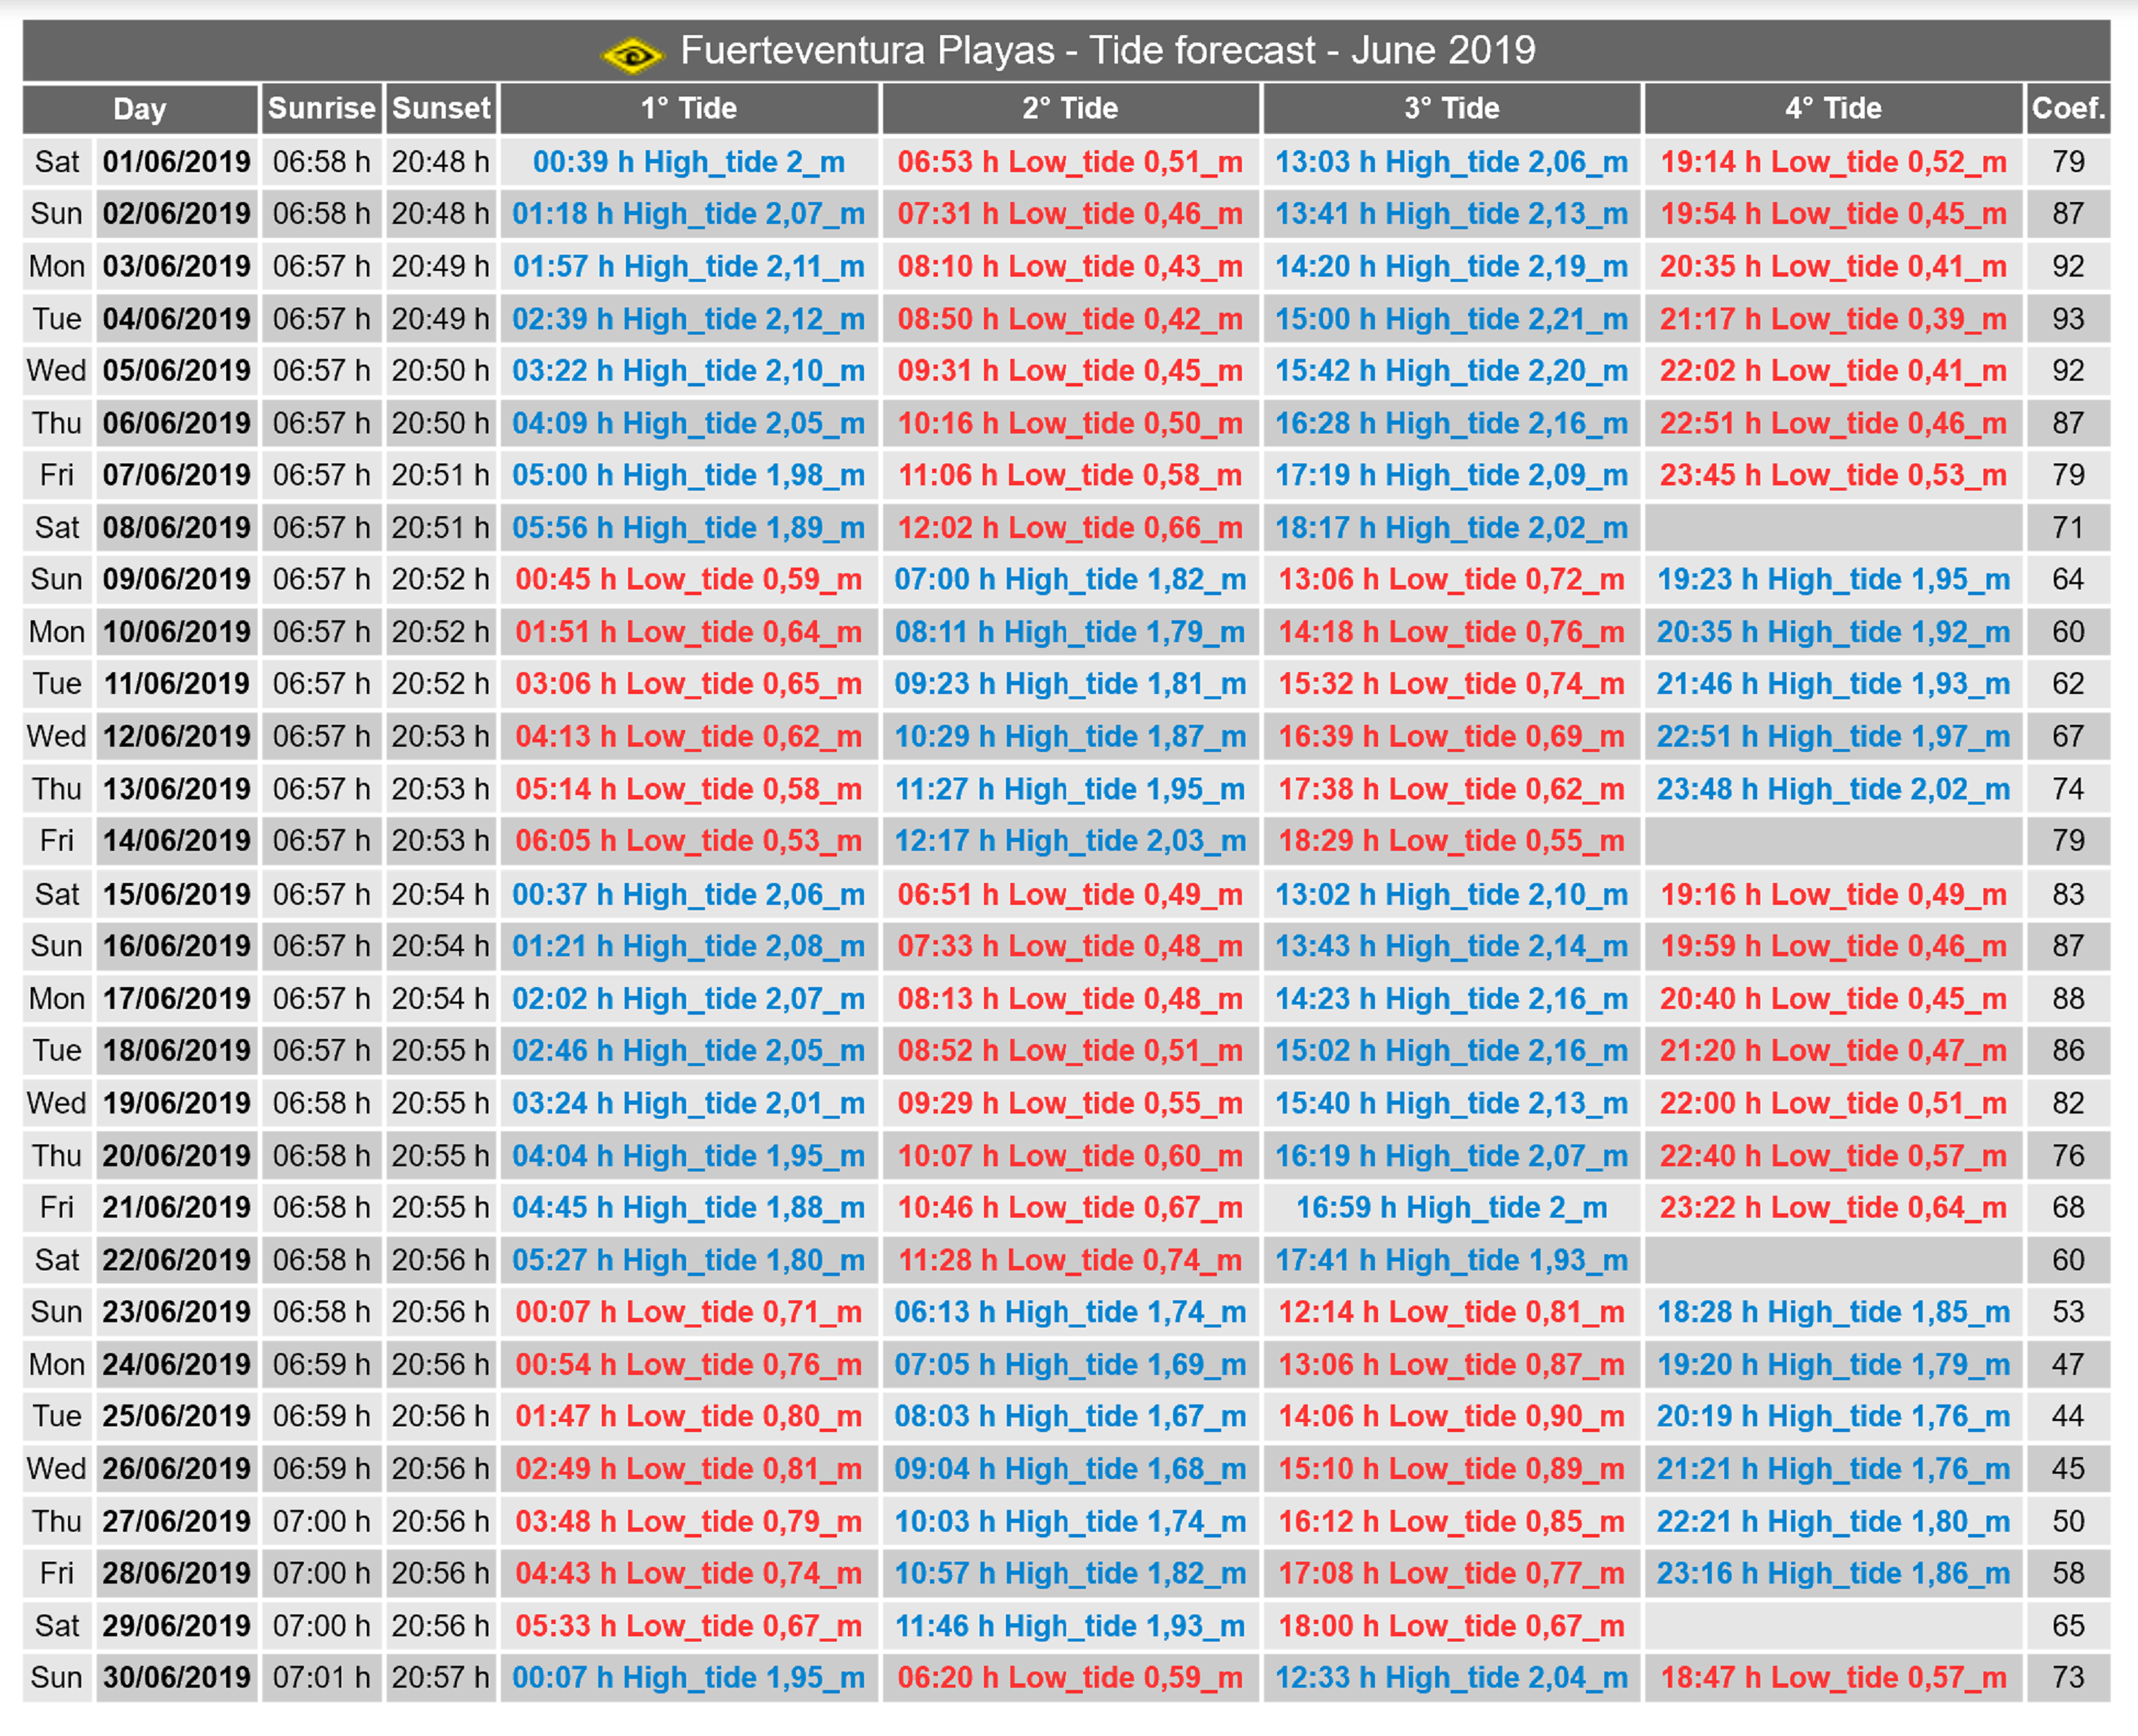2138x1736 pixels.
Task: Select the Sunrise column header
Action: pos(321,108)
